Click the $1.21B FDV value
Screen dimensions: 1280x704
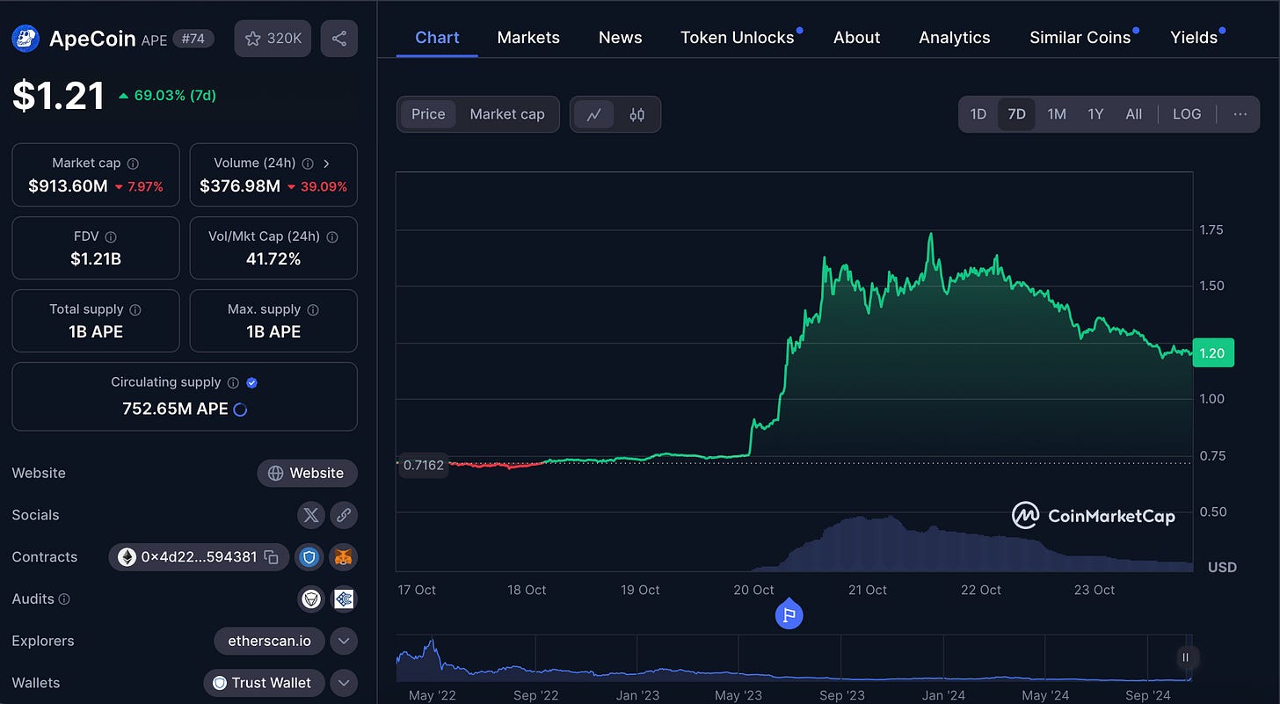point(95,259)
